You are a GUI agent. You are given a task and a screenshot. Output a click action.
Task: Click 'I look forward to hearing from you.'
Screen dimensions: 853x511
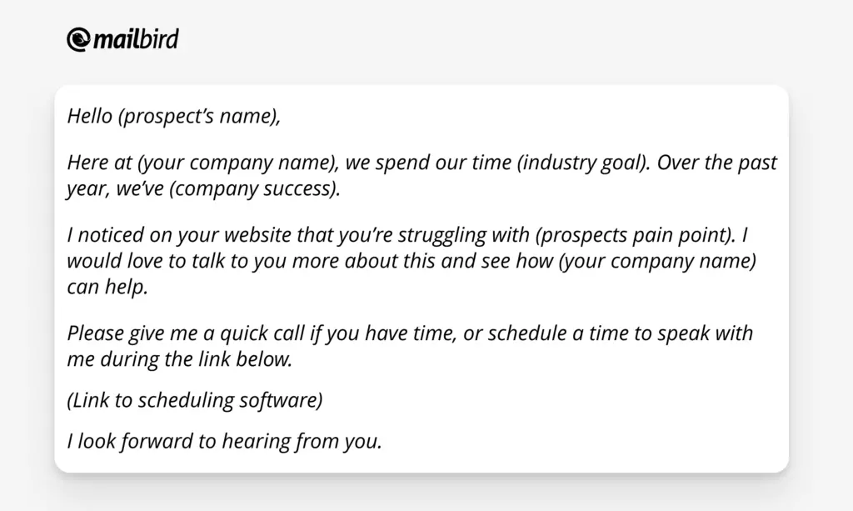(x=225, y=441)
